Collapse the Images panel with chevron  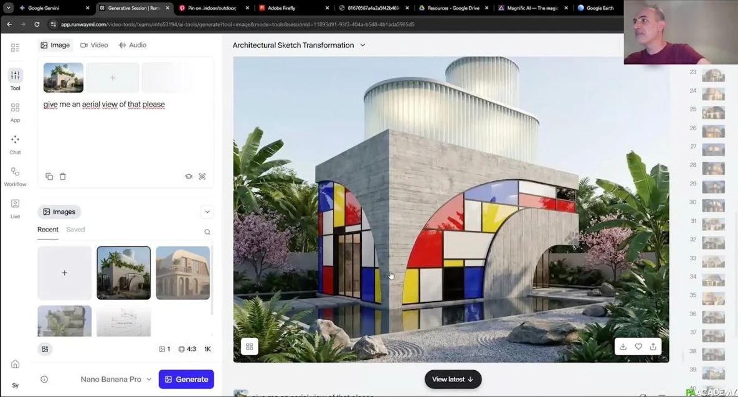(207, 212)
